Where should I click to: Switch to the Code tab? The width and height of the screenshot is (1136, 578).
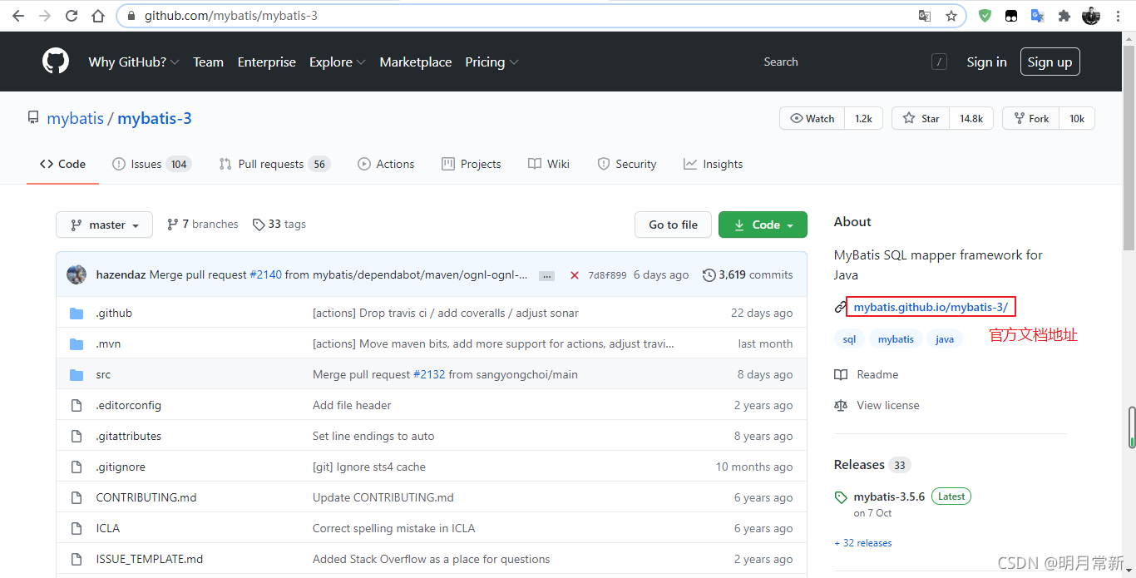(63, 164)
